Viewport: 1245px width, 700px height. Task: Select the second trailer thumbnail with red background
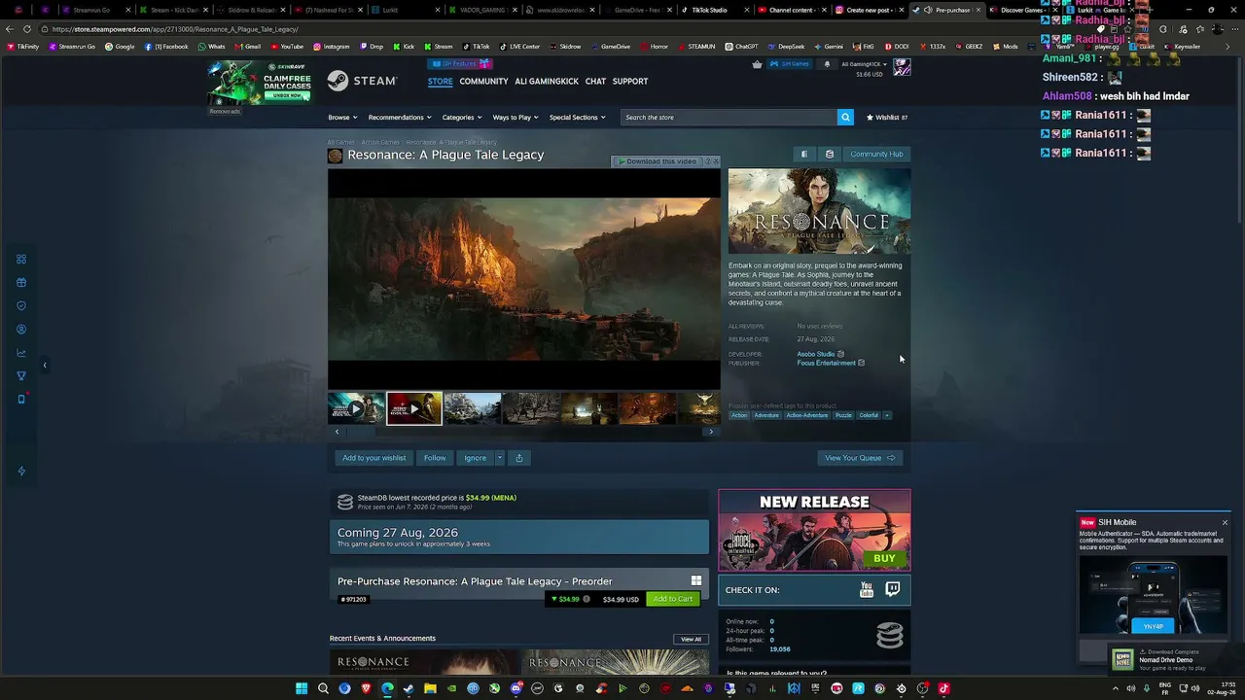[x=414, y=408]
